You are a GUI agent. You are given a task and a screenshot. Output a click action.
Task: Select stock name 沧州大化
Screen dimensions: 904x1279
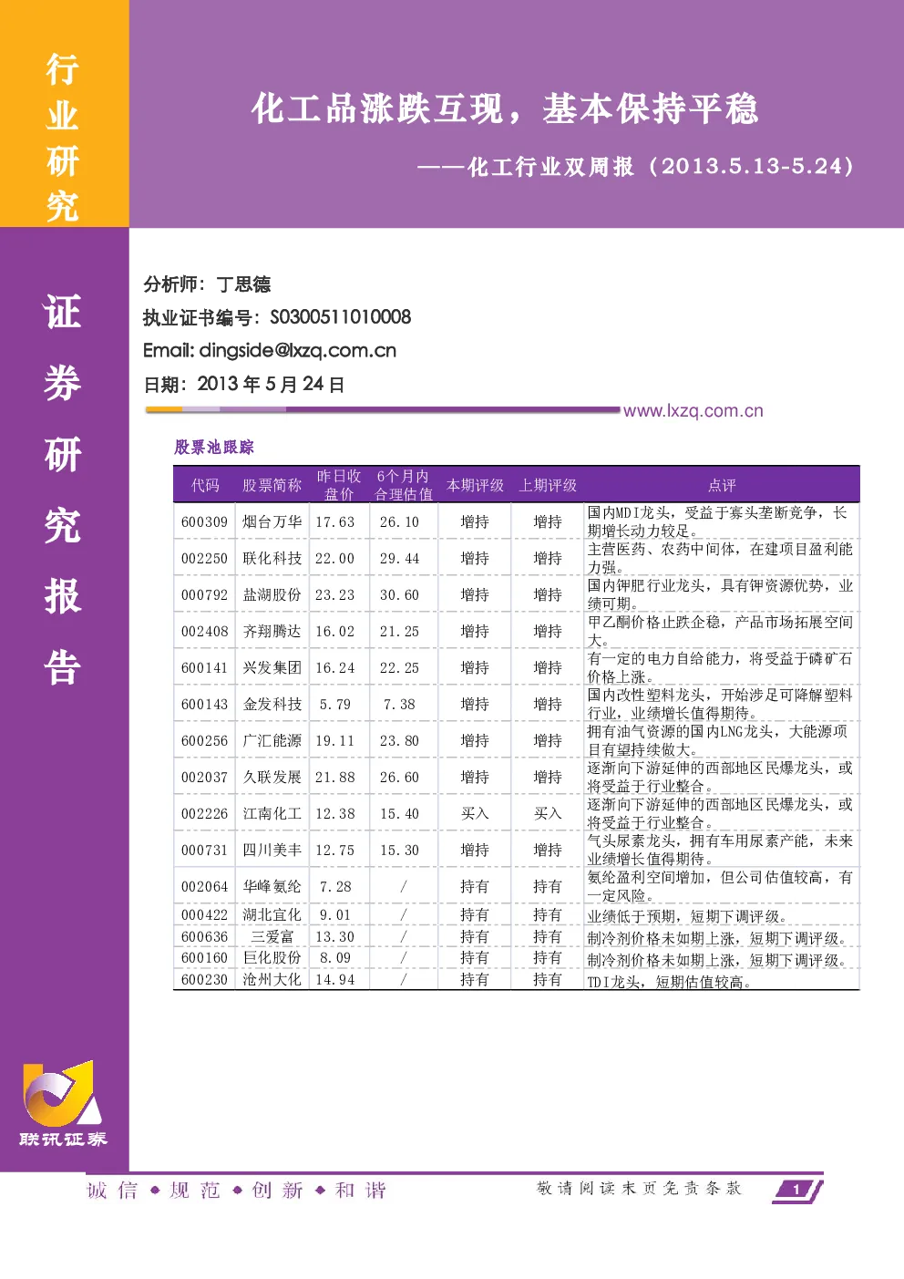(x=272, y=980)
